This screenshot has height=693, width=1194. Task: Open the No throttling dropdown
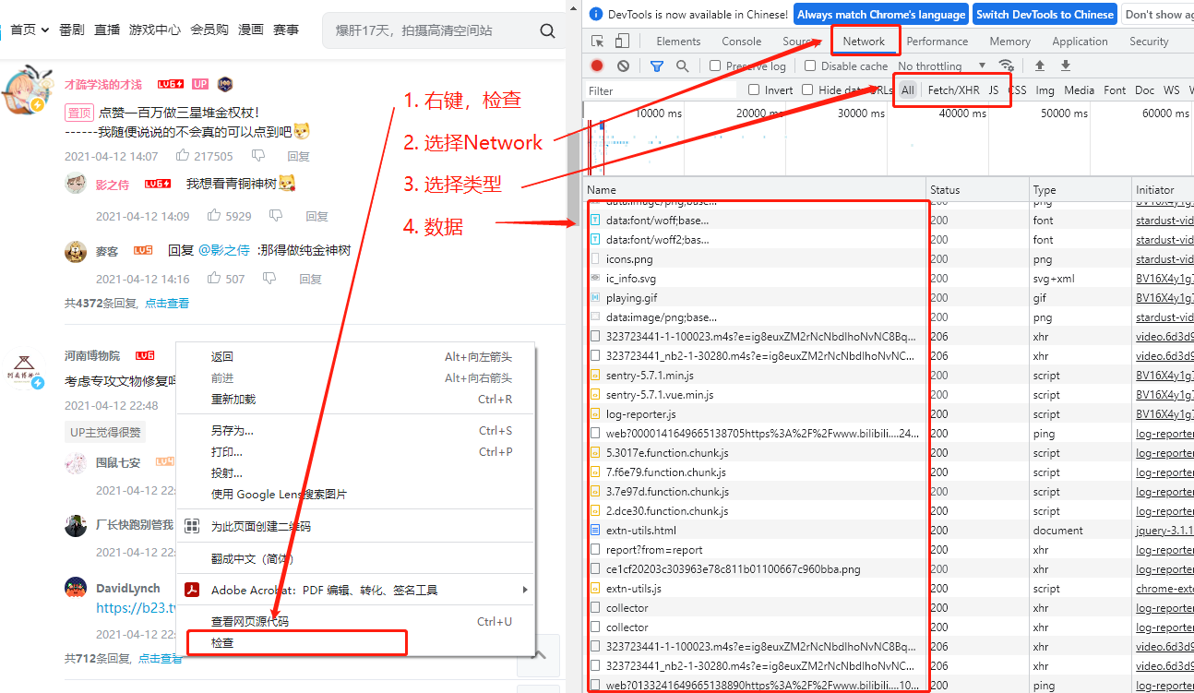941,66
